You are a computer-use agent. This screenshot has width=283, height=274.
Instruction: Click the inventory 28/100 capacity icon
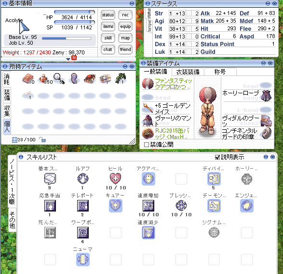[14, 139]
